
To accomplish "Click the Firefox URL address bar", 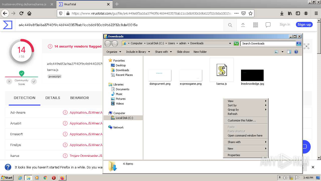I will pyautogui.click(x=151, y=13).
